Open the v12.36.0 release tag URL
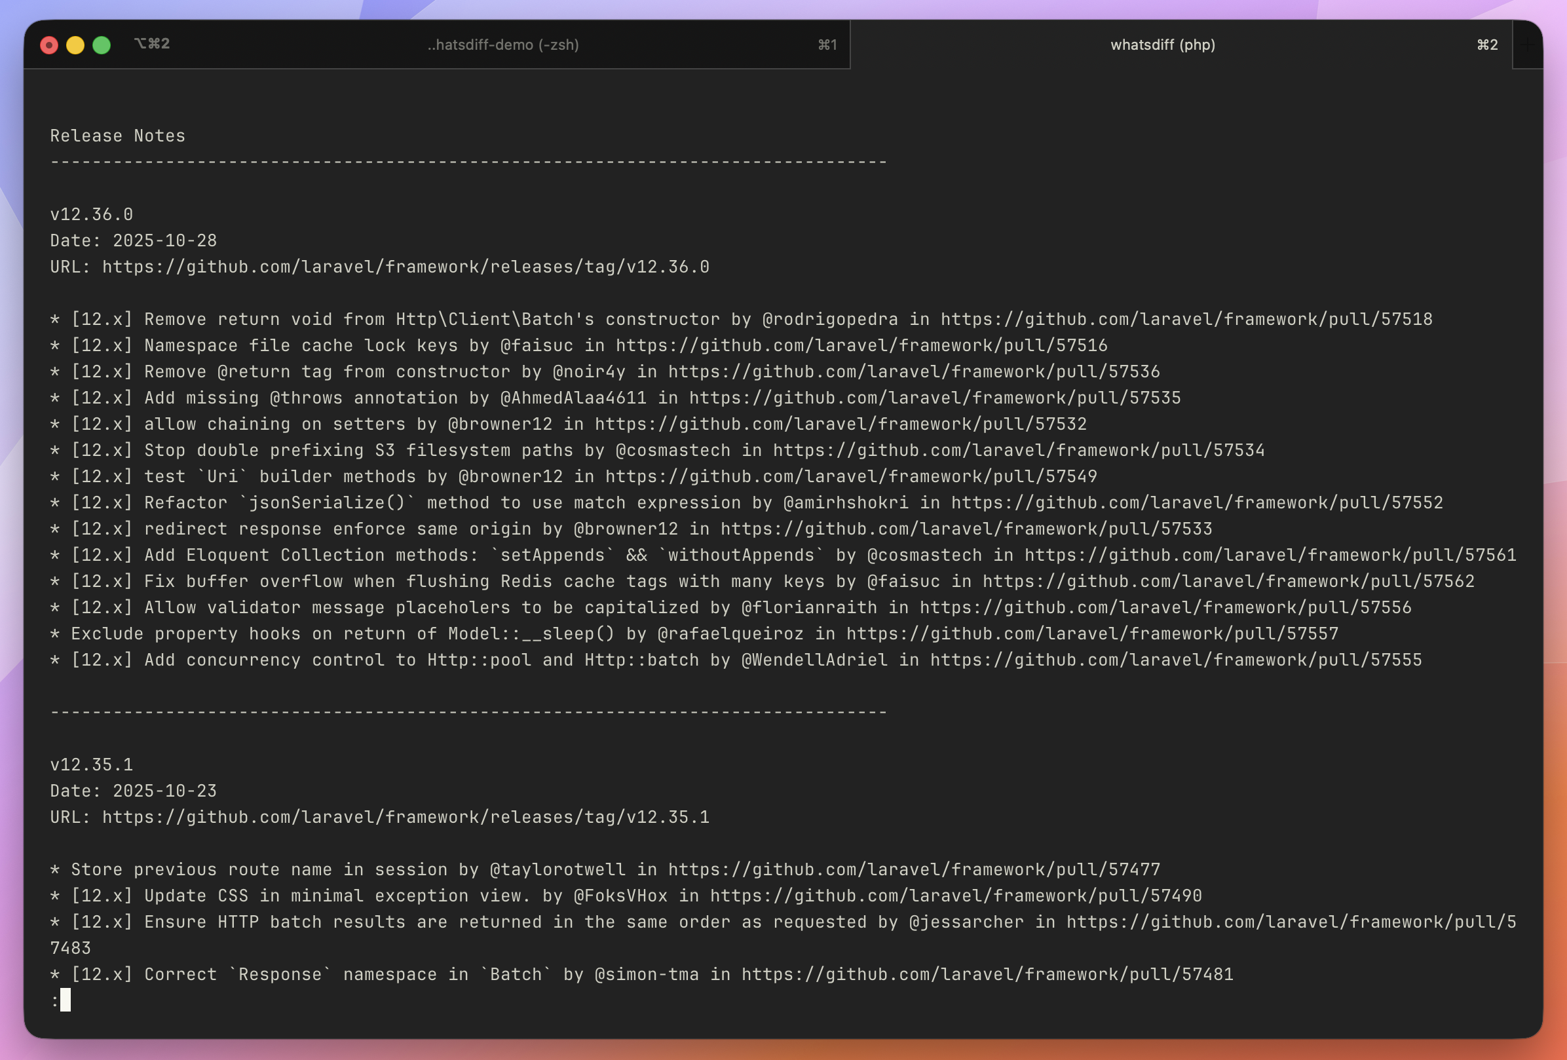This screenshot has width=1567, height=1060. point(405,267)
